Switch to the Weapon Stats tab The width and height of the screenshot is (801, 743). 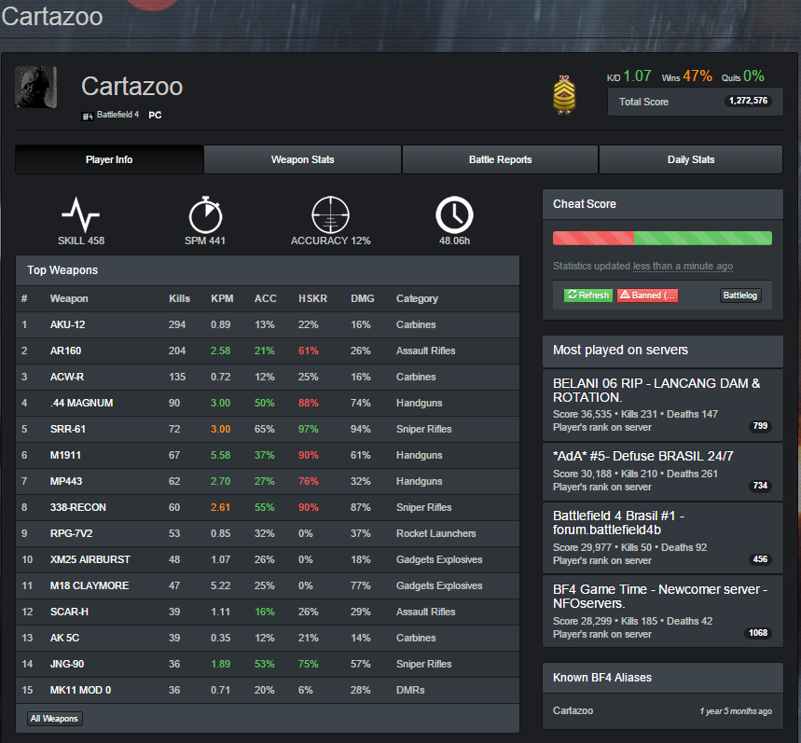pos(302,159)
